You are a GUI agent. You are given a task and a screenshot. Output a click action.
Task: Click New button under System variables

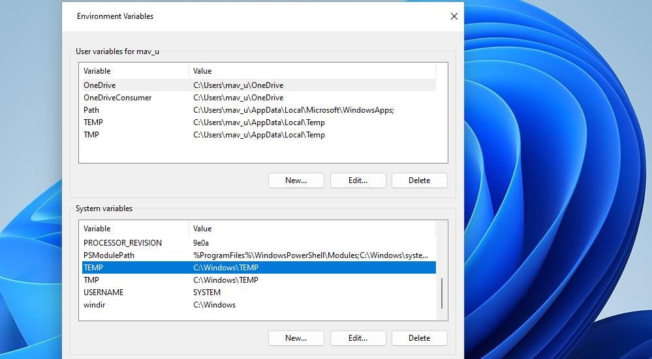pos(296,338)
